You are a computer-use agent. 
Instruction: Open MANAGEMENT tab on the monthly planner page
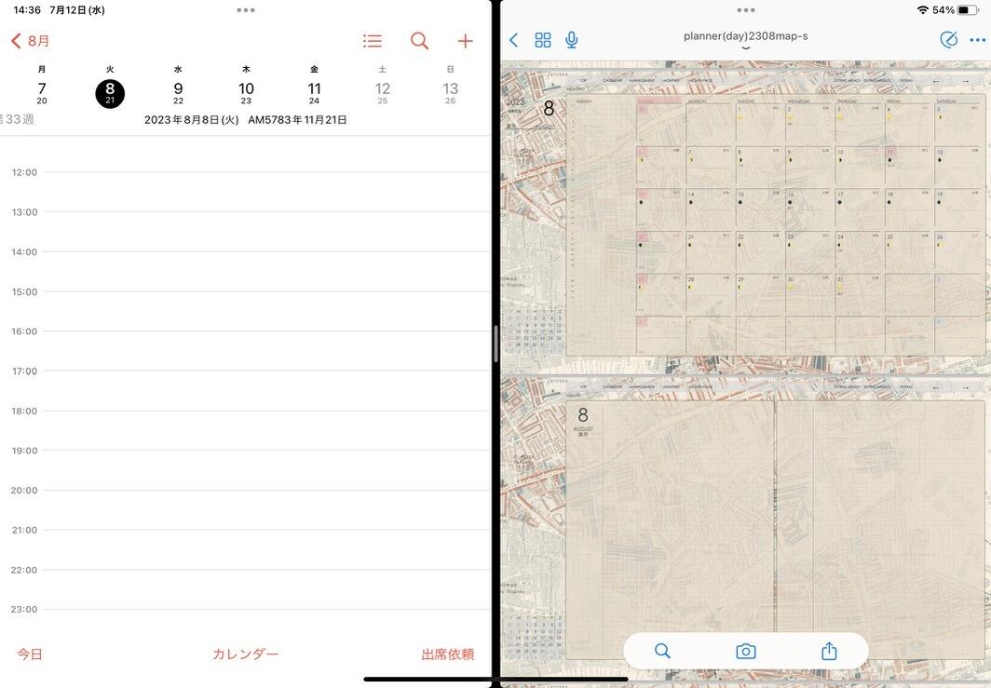(642, 81)
